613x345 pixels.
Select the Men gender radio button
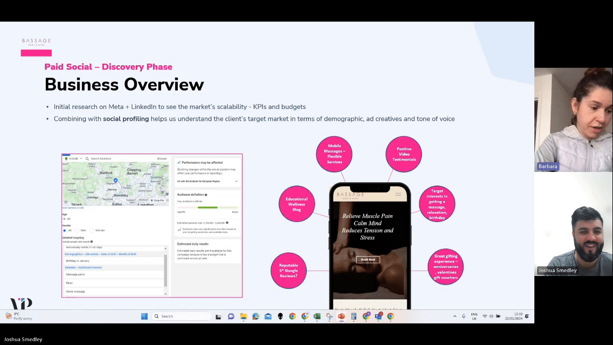[77, 230]
